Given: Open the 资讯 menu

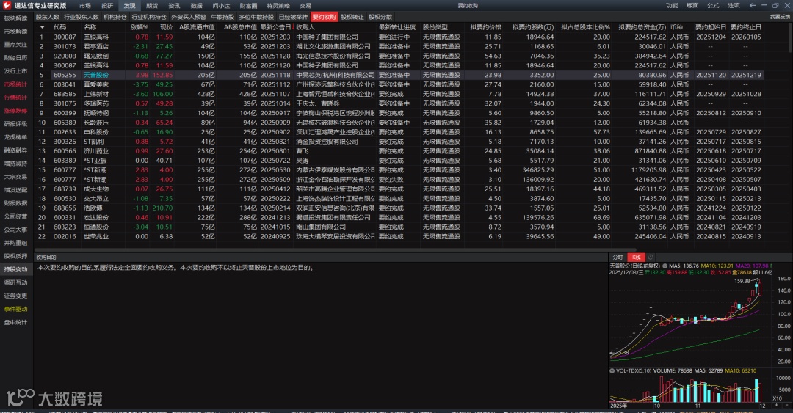Looking at the screenshot, I should click(174, 6).
